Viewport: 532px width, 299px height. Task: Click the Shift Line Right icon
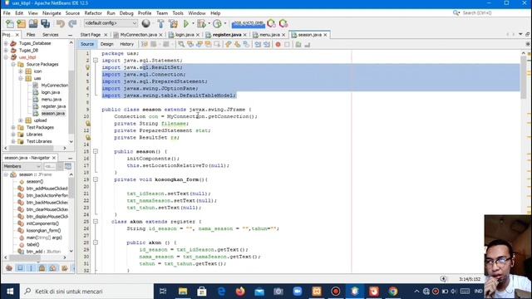(x=267, y=44)
